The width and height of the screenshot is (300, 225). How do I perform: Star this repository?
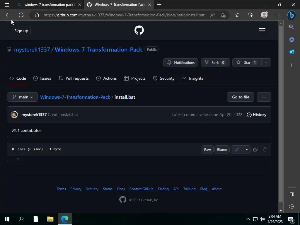(x=247, y=62)
